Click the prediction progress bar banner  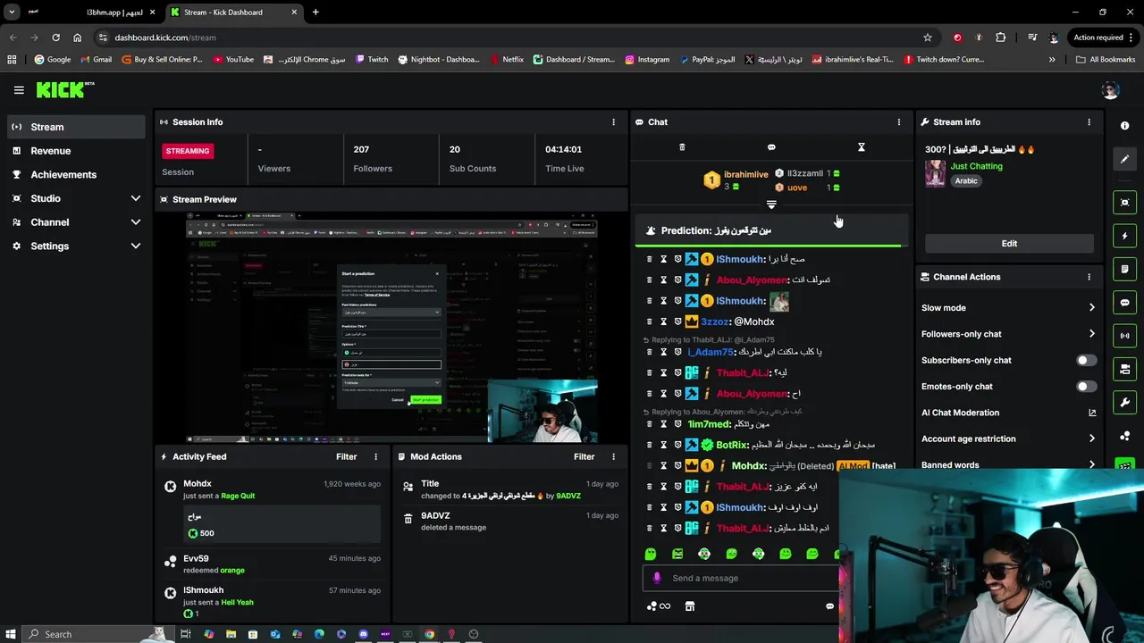pyautogui.click(x=771, y=231)
